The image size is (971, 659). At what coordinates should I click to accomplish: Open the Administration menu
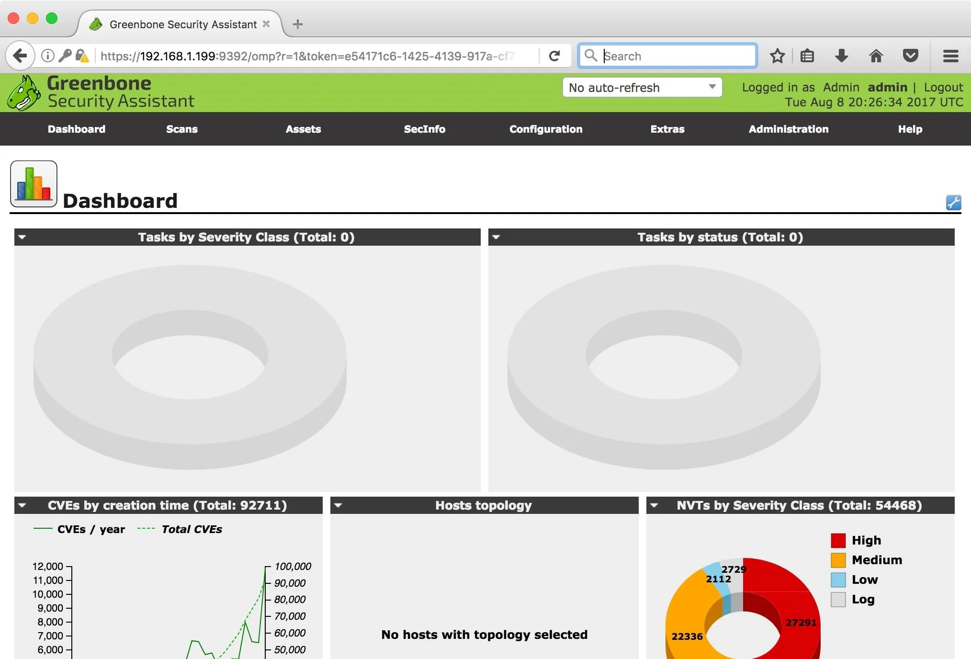click(789, 129)
